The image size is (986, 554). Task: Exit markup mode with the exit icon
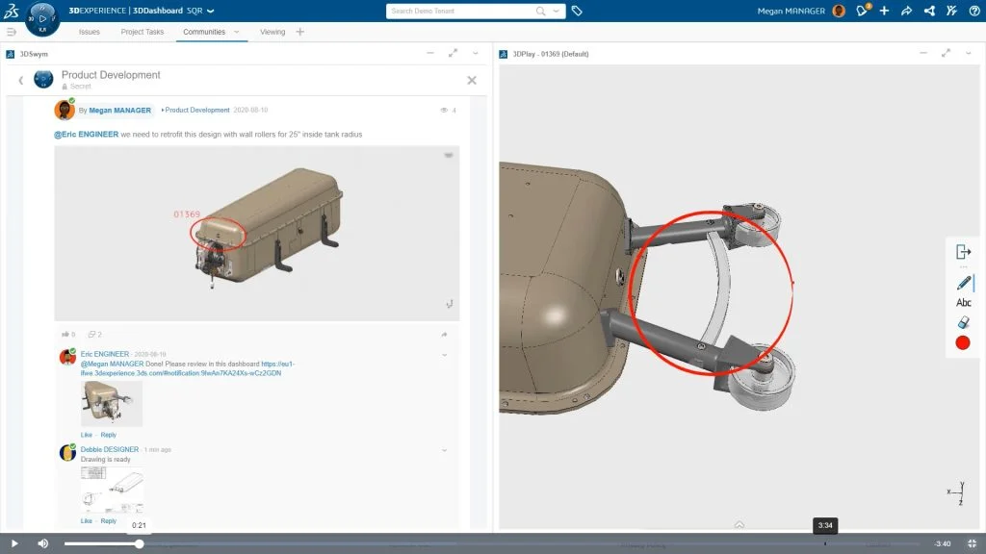click(963, 252)
